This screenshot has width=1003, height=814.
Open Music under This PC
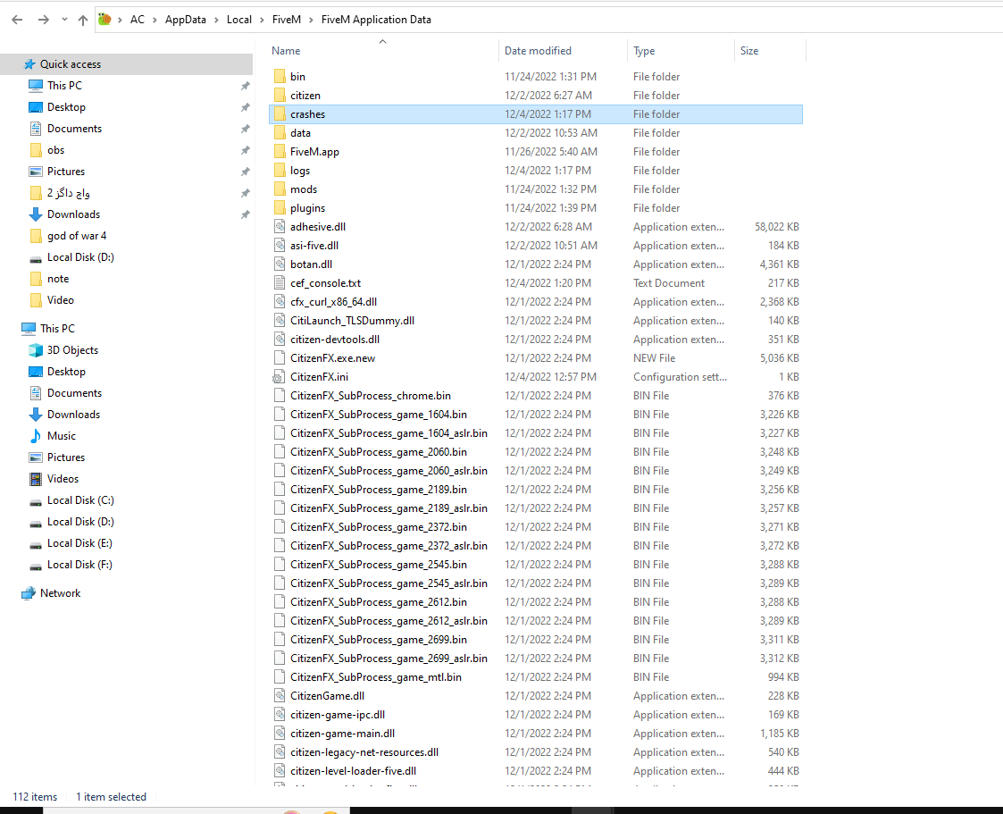(x=62, y=436)
